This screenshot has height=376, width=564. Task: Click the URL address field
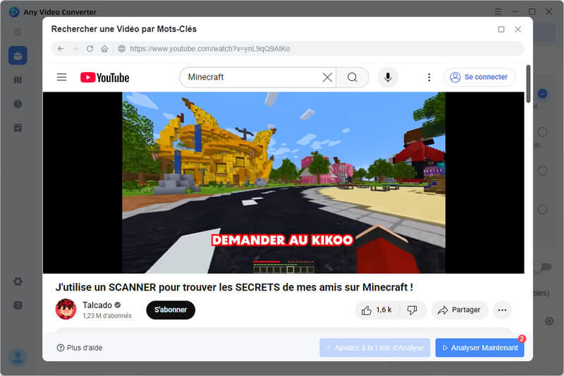[x=317, y=49]
